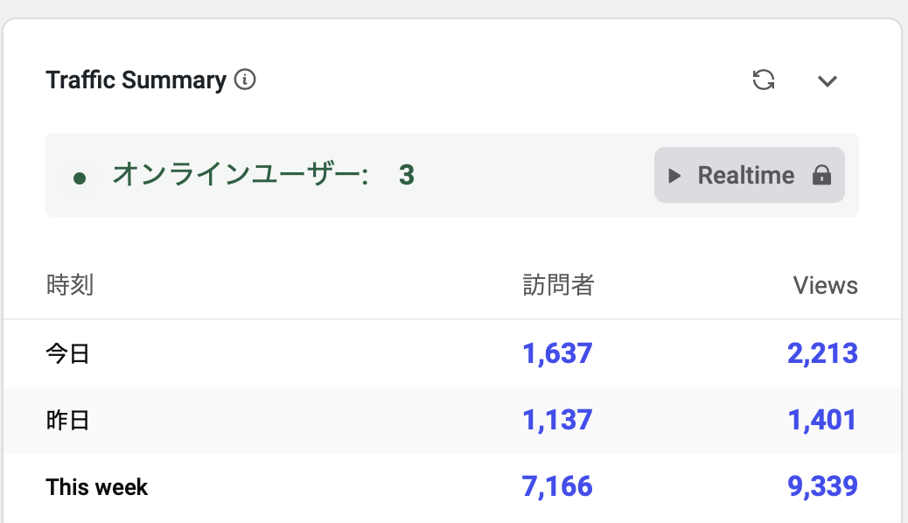This screenshot has width=908, height=523.
Task: Collapse the Traffic Summary panel chevron
Action: pyautogui.click(x=828, y=81)
